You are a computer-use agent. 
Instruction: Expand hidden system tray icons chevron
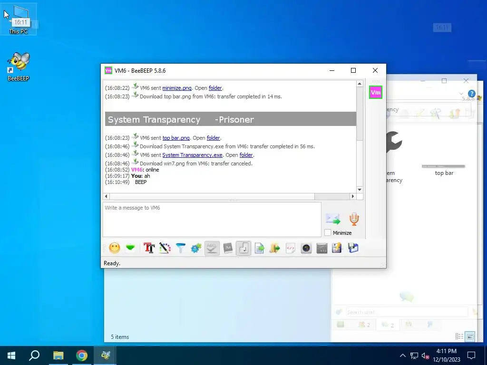[402, 355]
